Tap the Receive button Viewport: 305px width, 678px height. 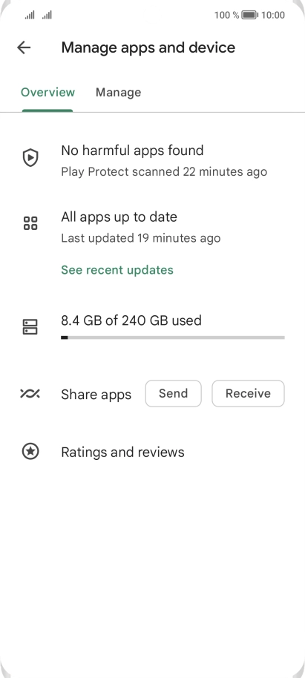tap(248, 393)
